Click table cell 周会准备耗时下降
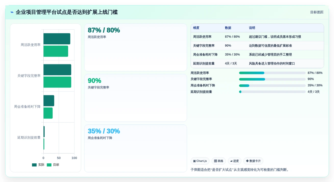The image size is (334, 182). pos(205,55)
